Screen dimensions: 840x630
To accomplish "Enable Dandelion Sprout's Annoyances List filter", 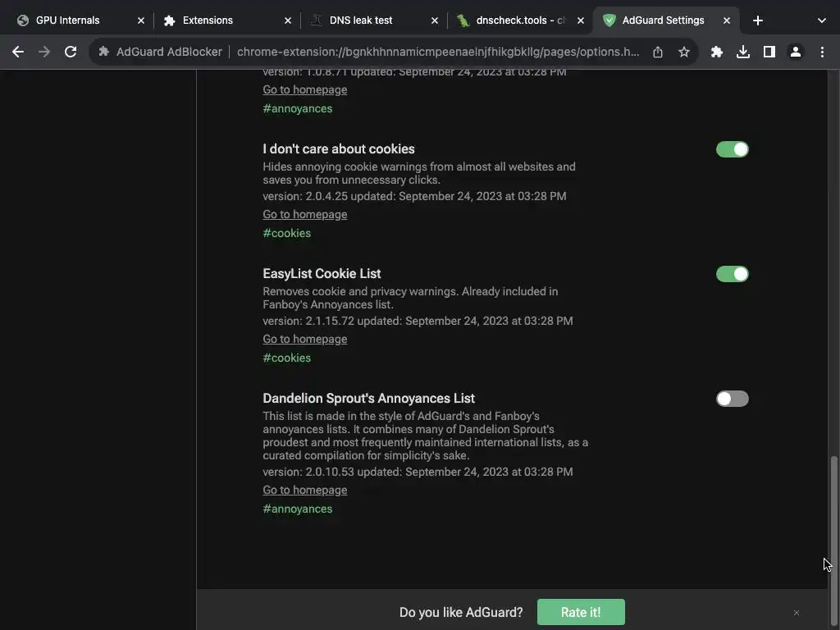I will pos(733,399).
